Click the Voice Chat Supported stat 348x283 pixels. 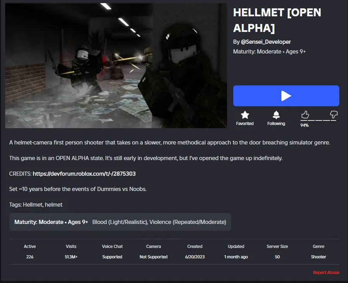[x=112, y=252]
